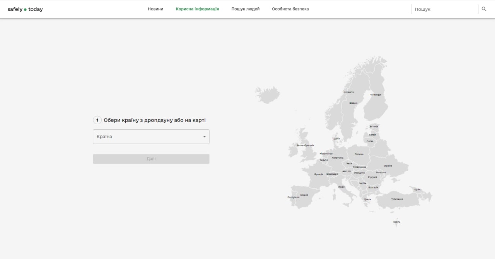495x259 pixels.
Task: Expand the Країна dropdown
Action: tap(147, 137)
